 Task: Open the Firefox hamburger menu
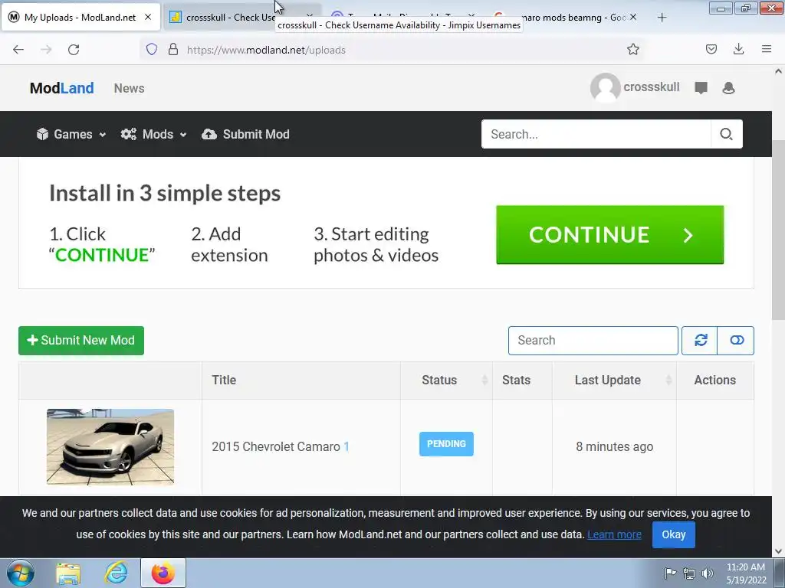click(767, 49)
